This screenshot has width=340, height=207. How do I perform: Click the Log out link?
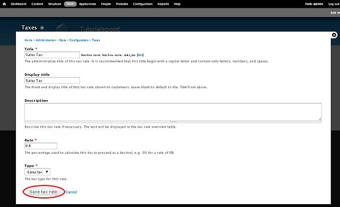tap(334, 4)
